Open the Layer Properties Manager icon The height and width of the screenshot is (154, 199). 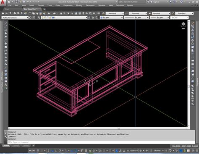(x=39, y=18)
